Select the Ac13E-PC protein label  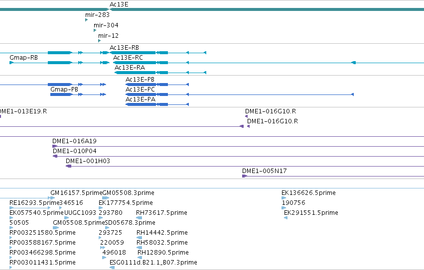click(x=140, y=90)
